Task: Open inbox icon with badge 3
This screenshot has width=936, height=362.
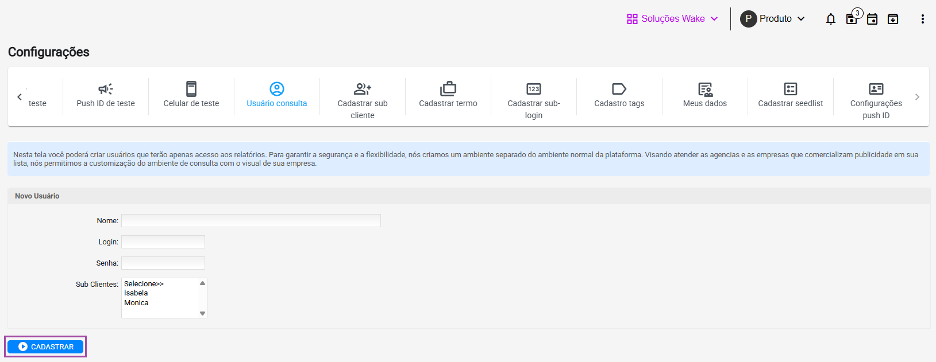Action: click(852, 19)
